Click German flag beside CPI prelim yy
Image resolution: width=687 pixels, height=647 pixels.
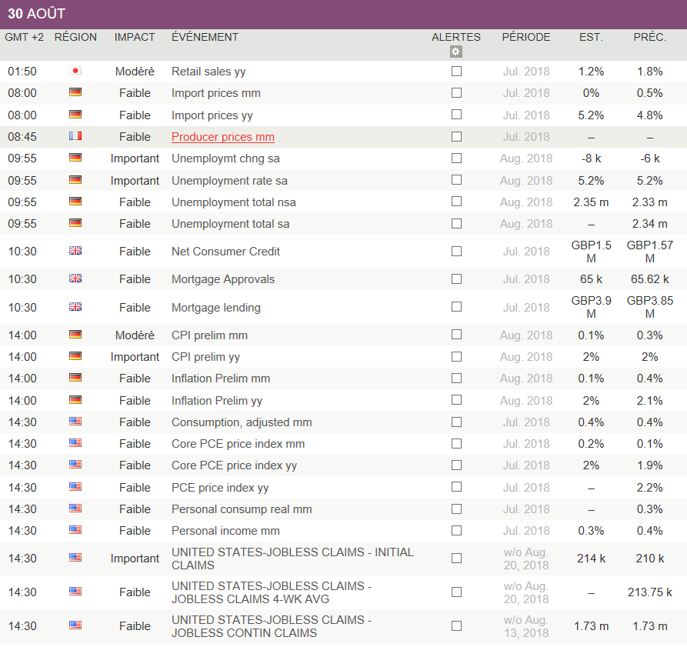pyautogui.click(x=75, y=356)
